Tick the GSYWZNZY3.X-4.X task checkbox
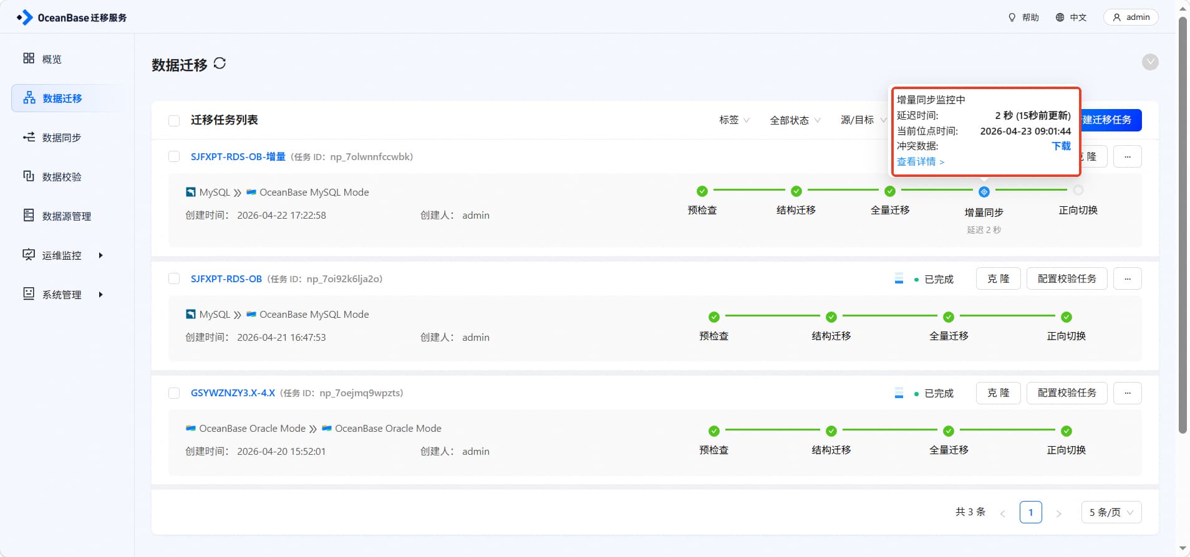This screenshot has height=557, width=1190. pyautogui.click(x=174, y=393)
